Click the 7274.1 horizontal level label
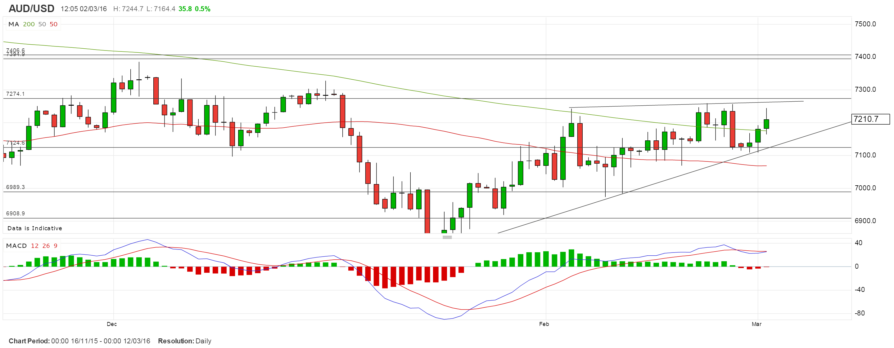 tap(15, 94)
